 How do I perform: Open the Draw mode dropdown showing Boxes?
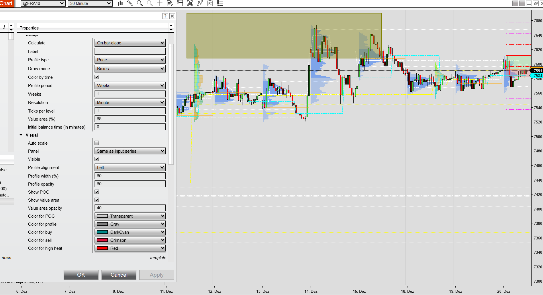[130, 69]
